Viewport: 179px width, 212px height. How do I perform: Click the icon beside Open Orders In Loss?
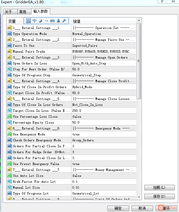[9, 63]
